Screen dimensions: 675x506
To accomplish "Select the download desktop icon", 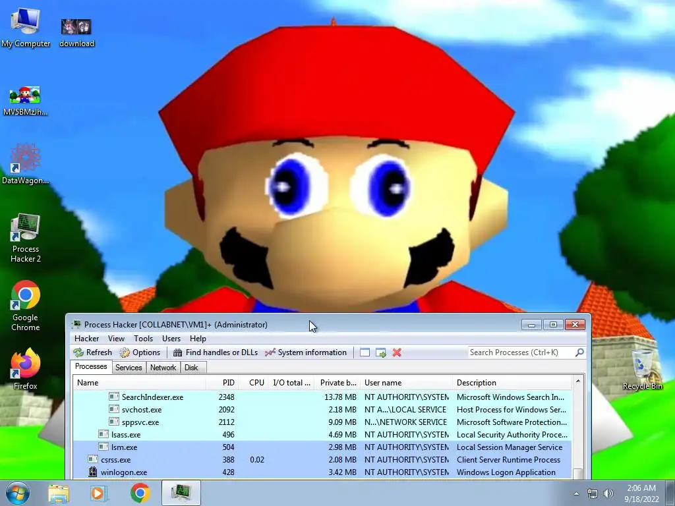I will pyautogui.click(x=76, y=33).
